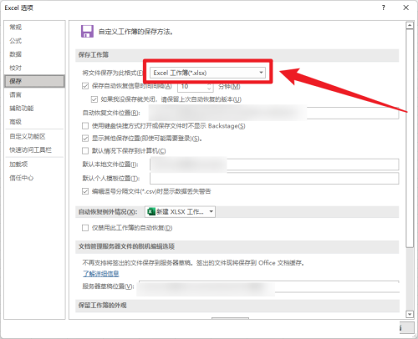Viewport: 418px width, 339px height.
Task: Open the 公式 options category
Action: pyautogui.click(x=16, y=41)
